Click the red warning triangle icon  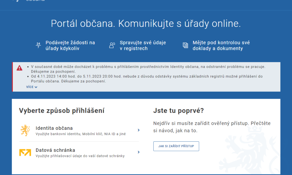pos(20,68)
